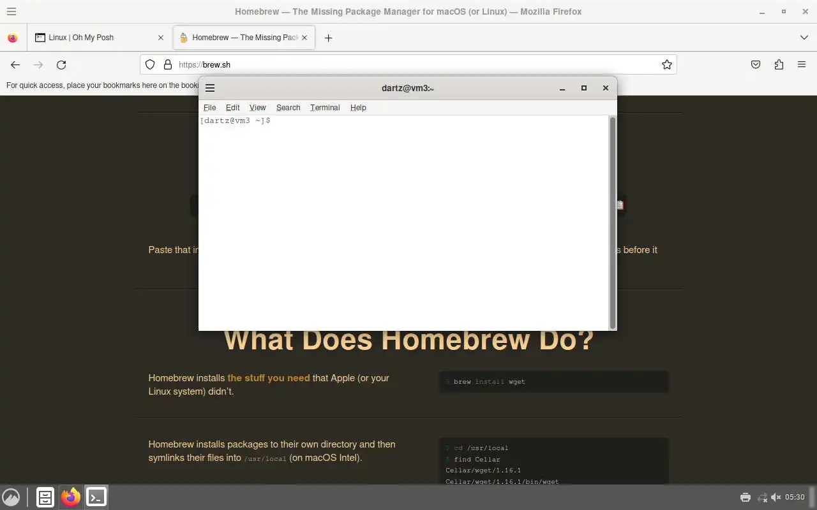Open the printer tray icon

pyautogui.click(x=745, y=497)
